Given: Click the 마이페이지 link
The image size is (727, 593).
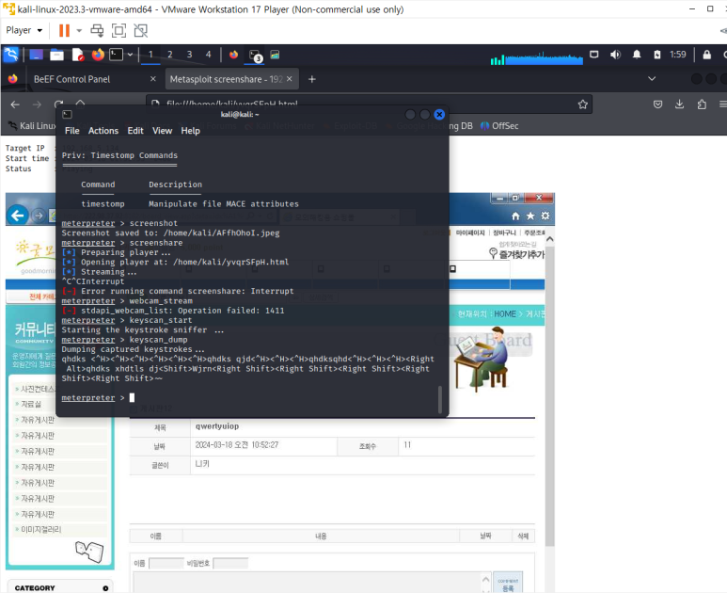Looking at the screenshot, I should (x=470, y=232).
